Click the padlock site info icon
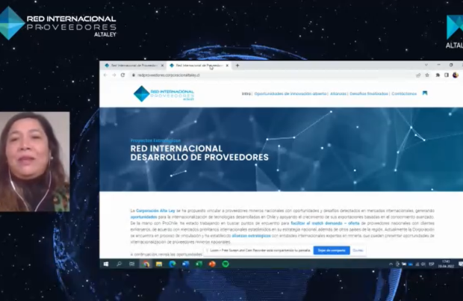 click(x=134, y=75)
